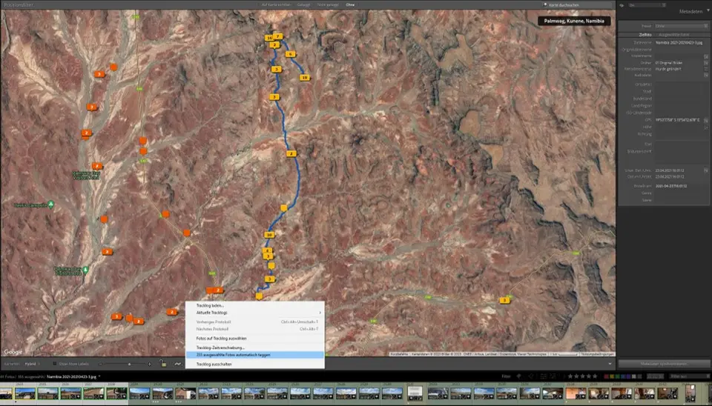712x406 pixels.
Task: Click the Kopiename field action icon
Action: pyautogui.click(x=706, y=56)
